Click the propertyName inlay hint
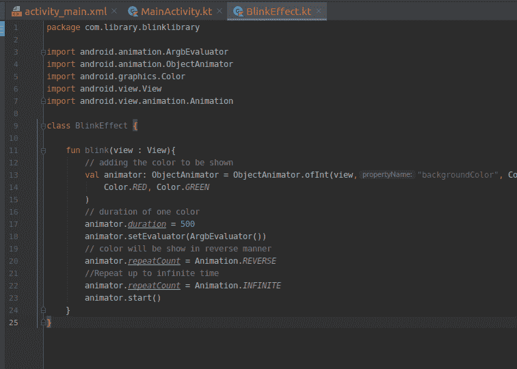 coord(387,175)
